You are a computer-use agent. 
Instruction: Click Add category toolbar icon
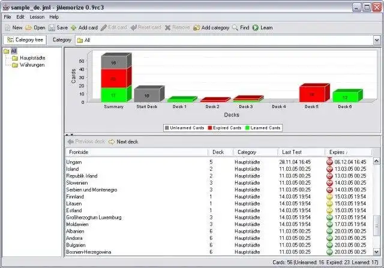point(196,28)
